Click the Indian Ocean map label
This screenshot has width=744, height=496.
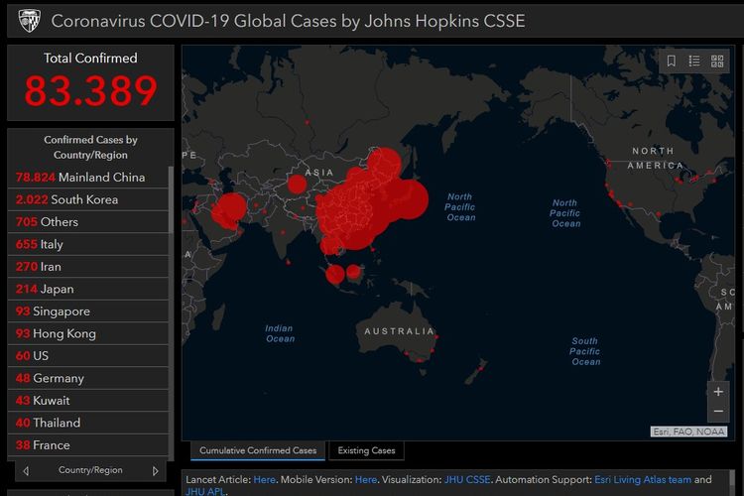[x=280, y=333]
